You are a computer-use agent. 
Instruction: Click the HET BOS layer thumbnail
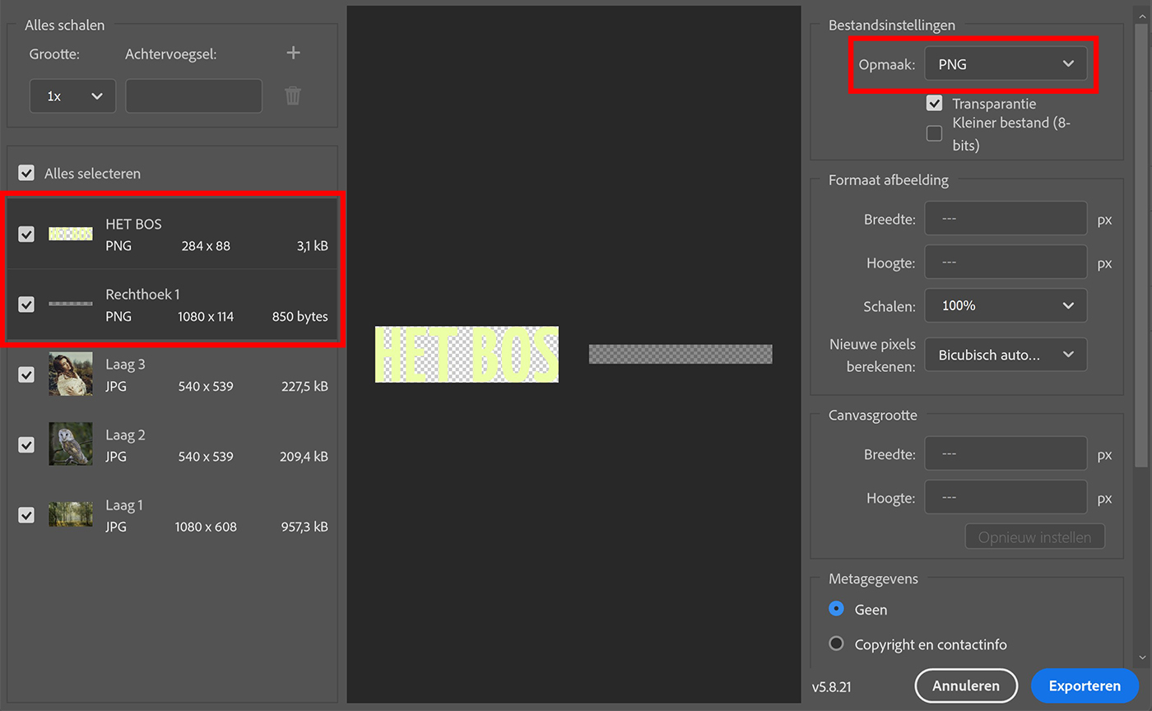(x=70, y=233)
